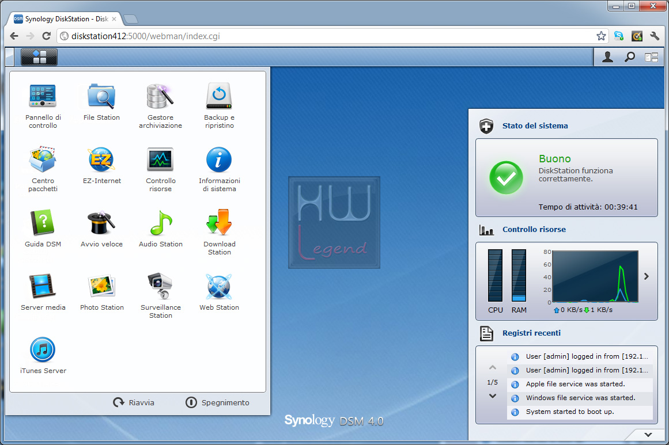Viewport: 669px width, 445px height.
Task: Open a new browser tab
Action: coord(131,19)
